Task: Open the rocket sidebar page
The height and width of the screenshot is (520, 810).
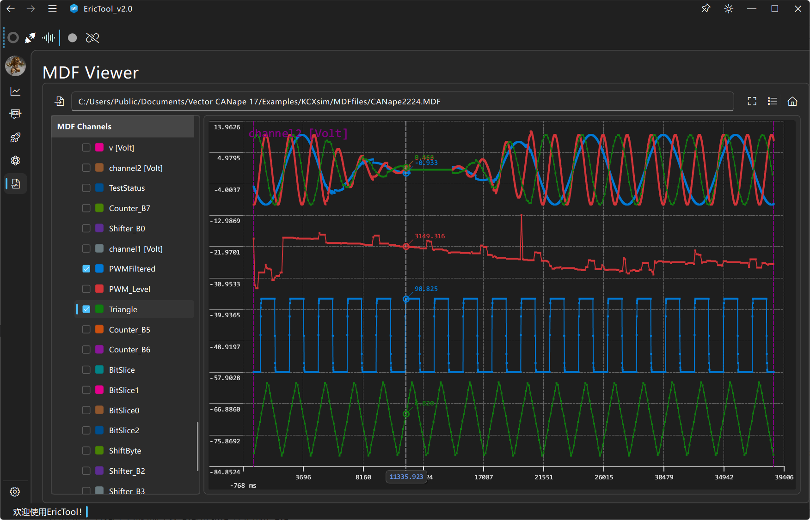Action: pos(15,138)
